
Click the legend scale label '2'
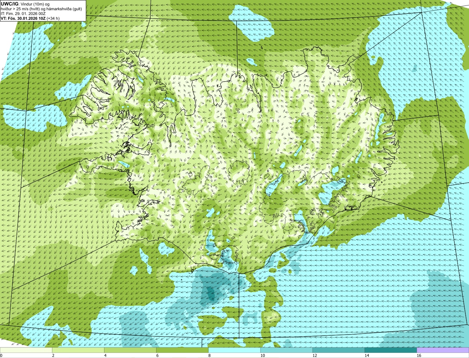(x=53, y=355)
